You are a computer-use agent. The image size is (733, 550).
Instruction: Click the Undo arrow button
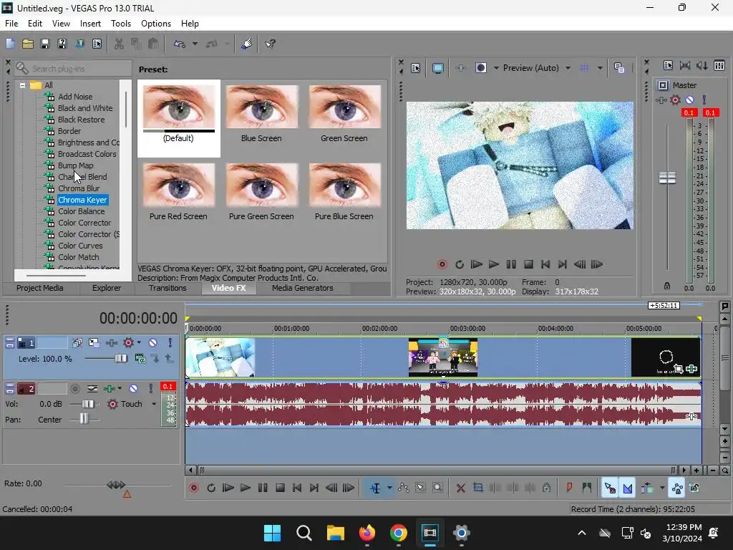(180, 44)
